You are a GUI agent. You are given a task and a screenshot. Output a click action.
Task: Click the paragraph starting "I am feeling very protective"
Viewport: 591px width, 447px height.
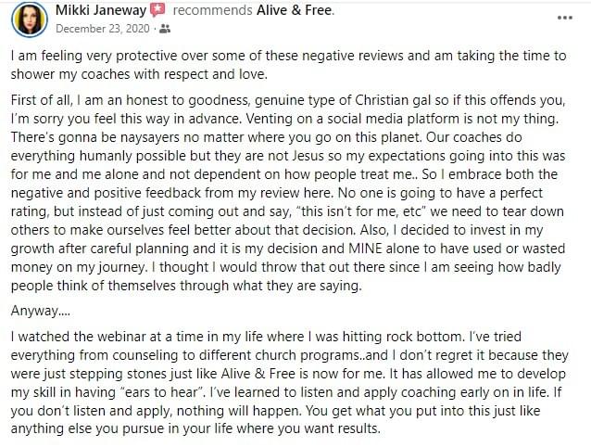click(x=288, y=65)
